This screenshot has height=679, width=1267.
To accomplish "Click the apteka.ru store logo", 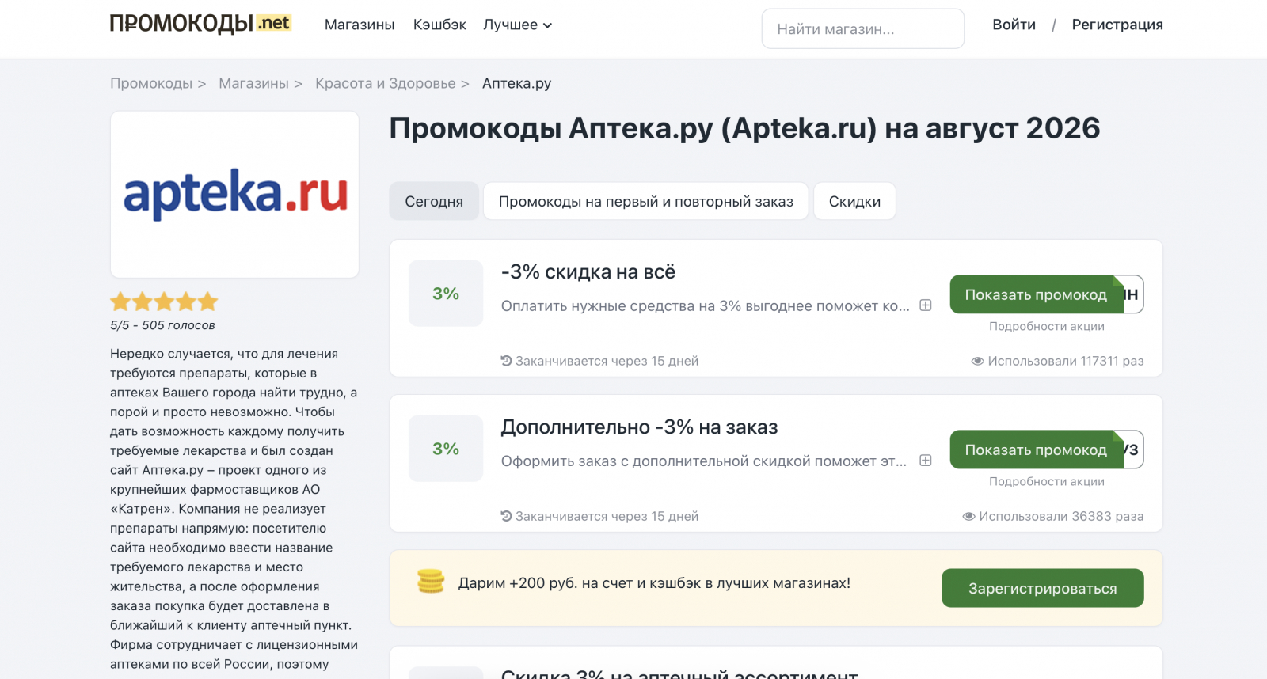I will tap(234, 195).
